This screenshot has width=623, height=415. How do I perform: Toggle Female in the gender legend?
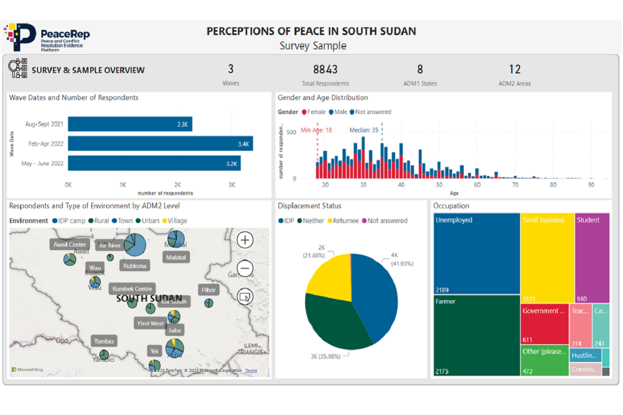[313, 112]
